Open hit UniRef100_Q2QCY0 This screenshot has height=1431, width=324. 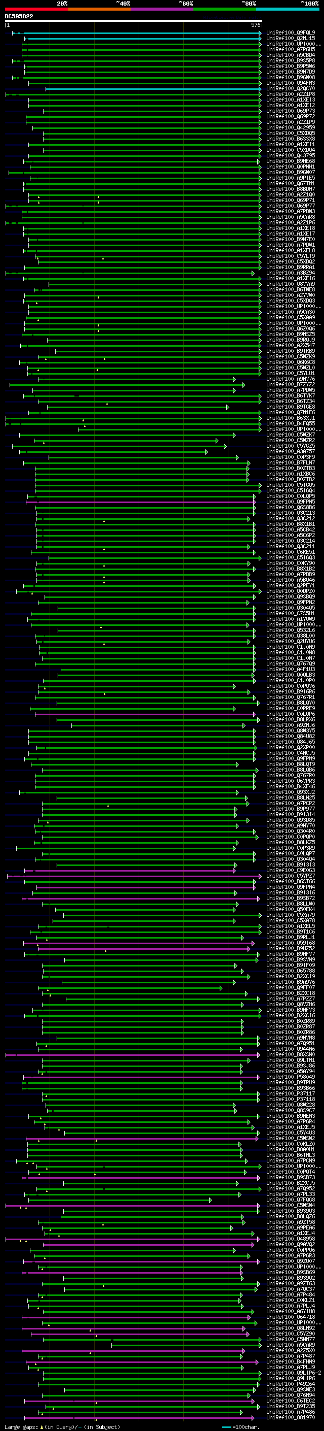tap(291, 89)
